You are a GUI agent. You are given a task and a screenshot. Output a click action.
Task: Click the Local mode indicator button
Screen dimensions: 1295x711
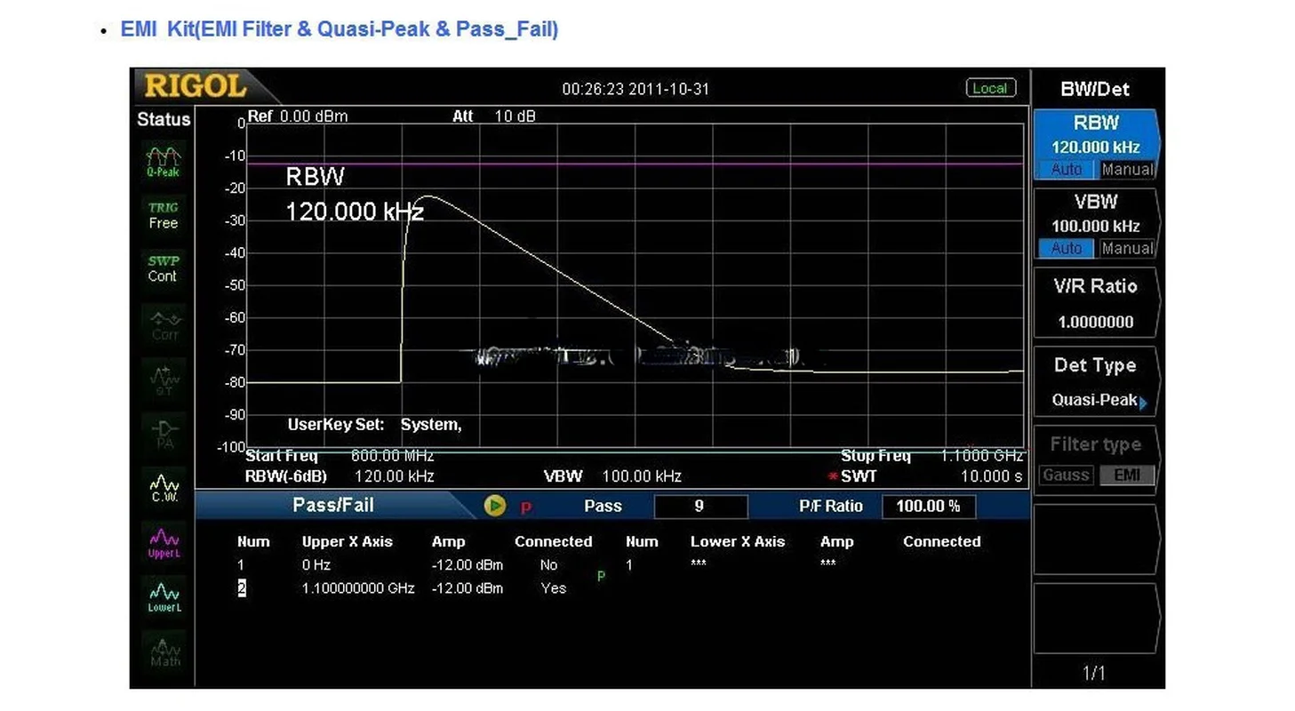point(989,88)
